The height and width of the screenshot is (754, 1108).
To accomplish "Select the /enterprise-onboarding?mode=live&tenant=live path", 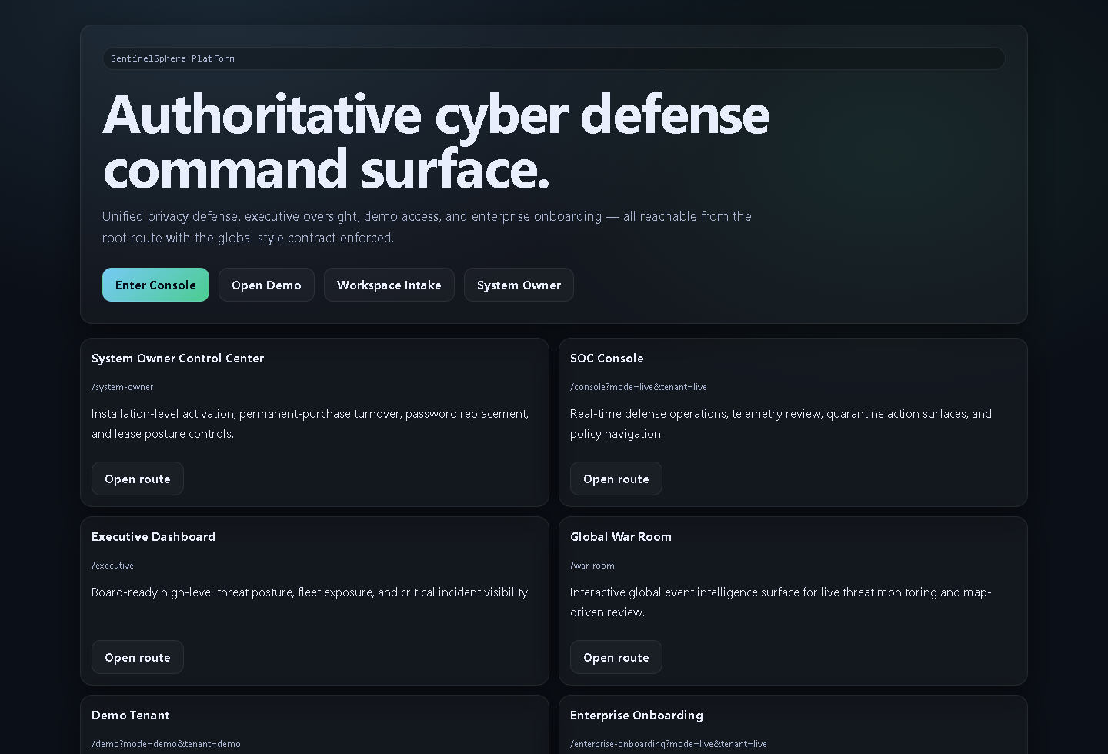I will pyautogui.click(x=669, y=744).
